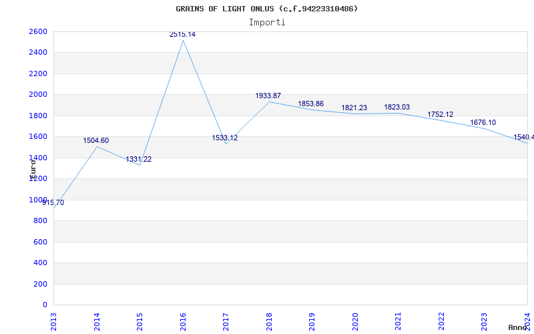
Task: Click the 915.70 data point label
Action: click(x=53, y=202)
